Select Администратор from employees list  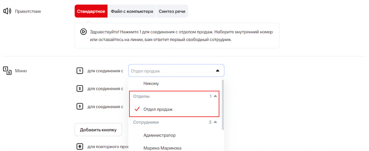(x=159, y=136)
